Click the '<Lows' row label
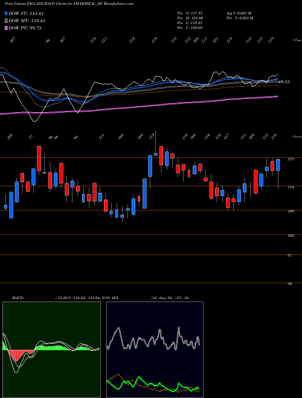Viewport: 302px width, 398px height. (297, 136)
